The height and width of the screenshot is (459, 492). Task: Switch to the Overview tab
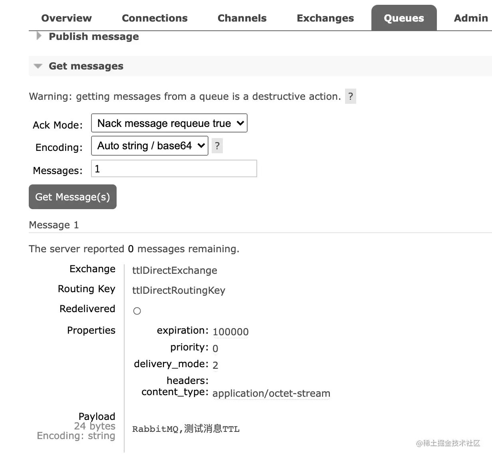point(66,18)
